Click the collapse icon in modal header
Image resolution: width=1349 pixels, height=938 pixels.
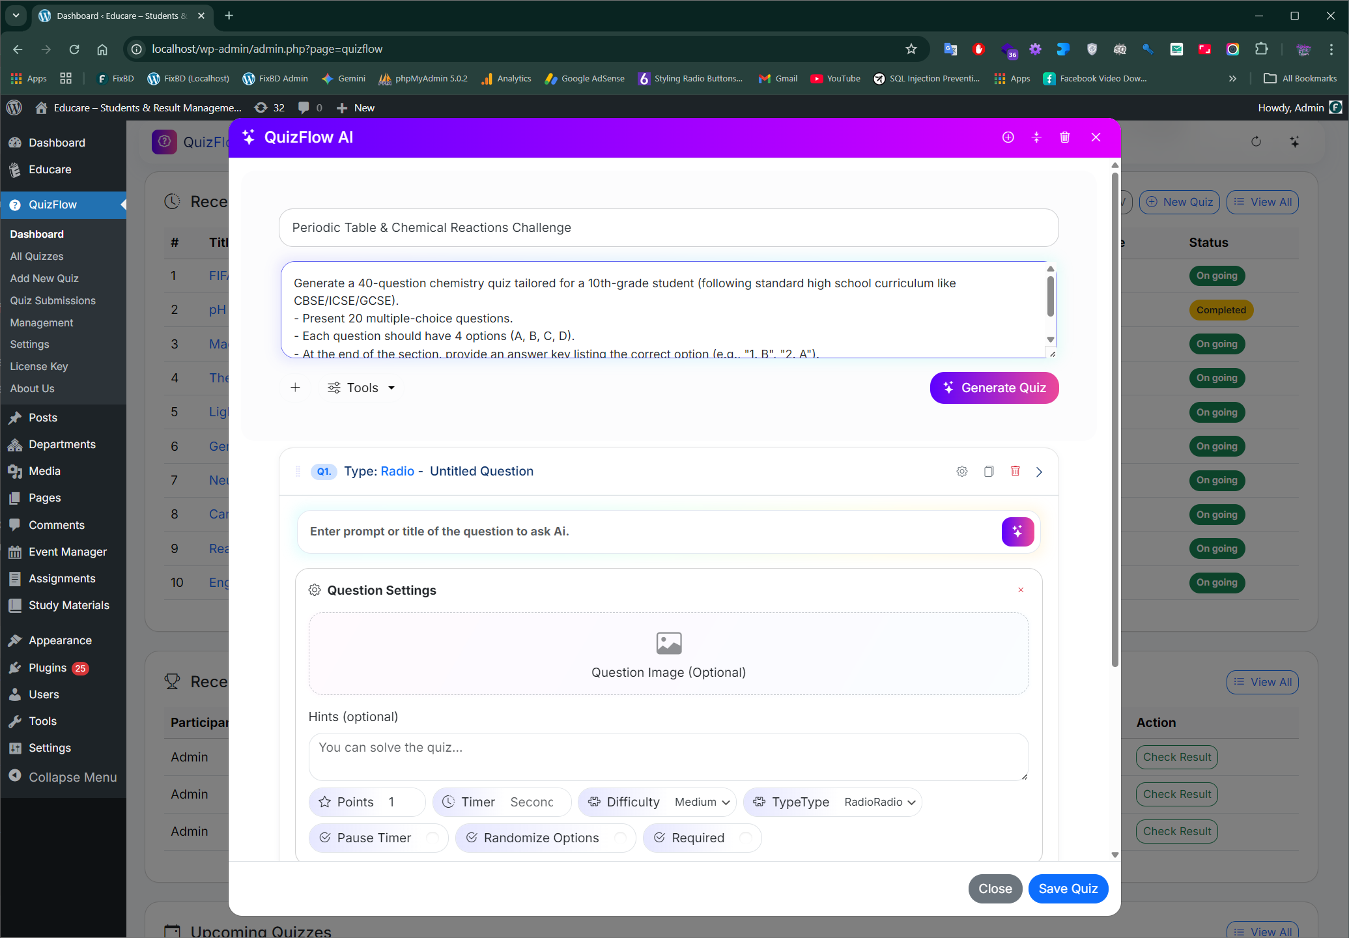coord(1036,137)
